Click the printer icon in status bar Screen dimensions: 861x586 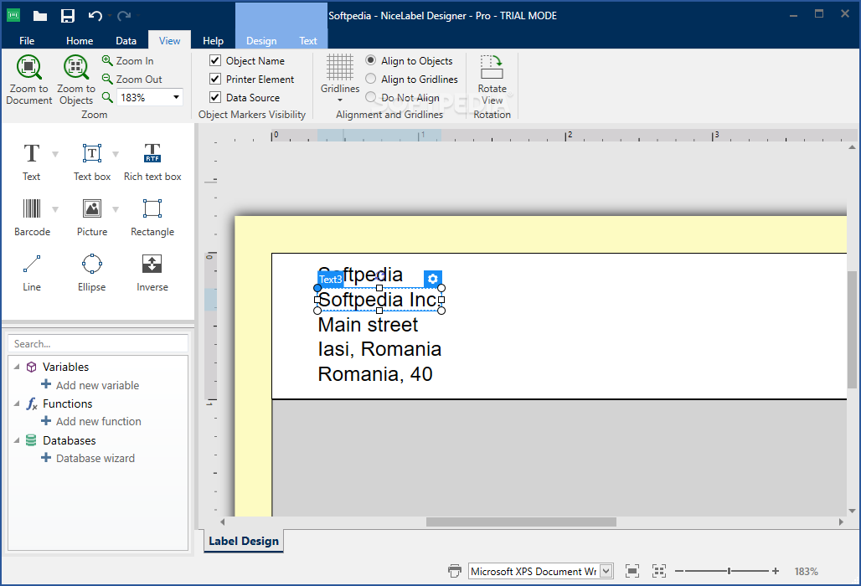coord(455,571)
